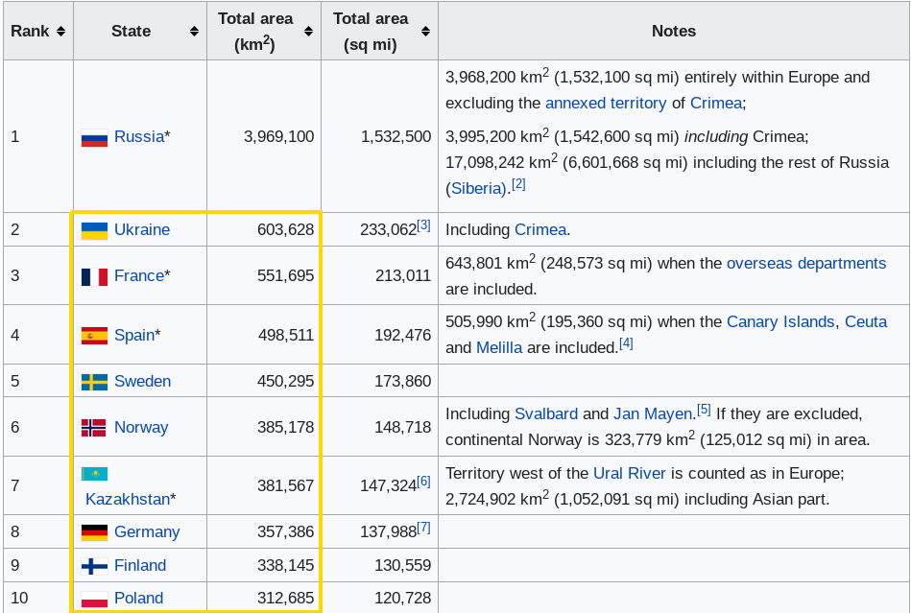Click the Kazakhstan flag icon
This screenshot has width=911, height=613.
[x=94, y=474]
